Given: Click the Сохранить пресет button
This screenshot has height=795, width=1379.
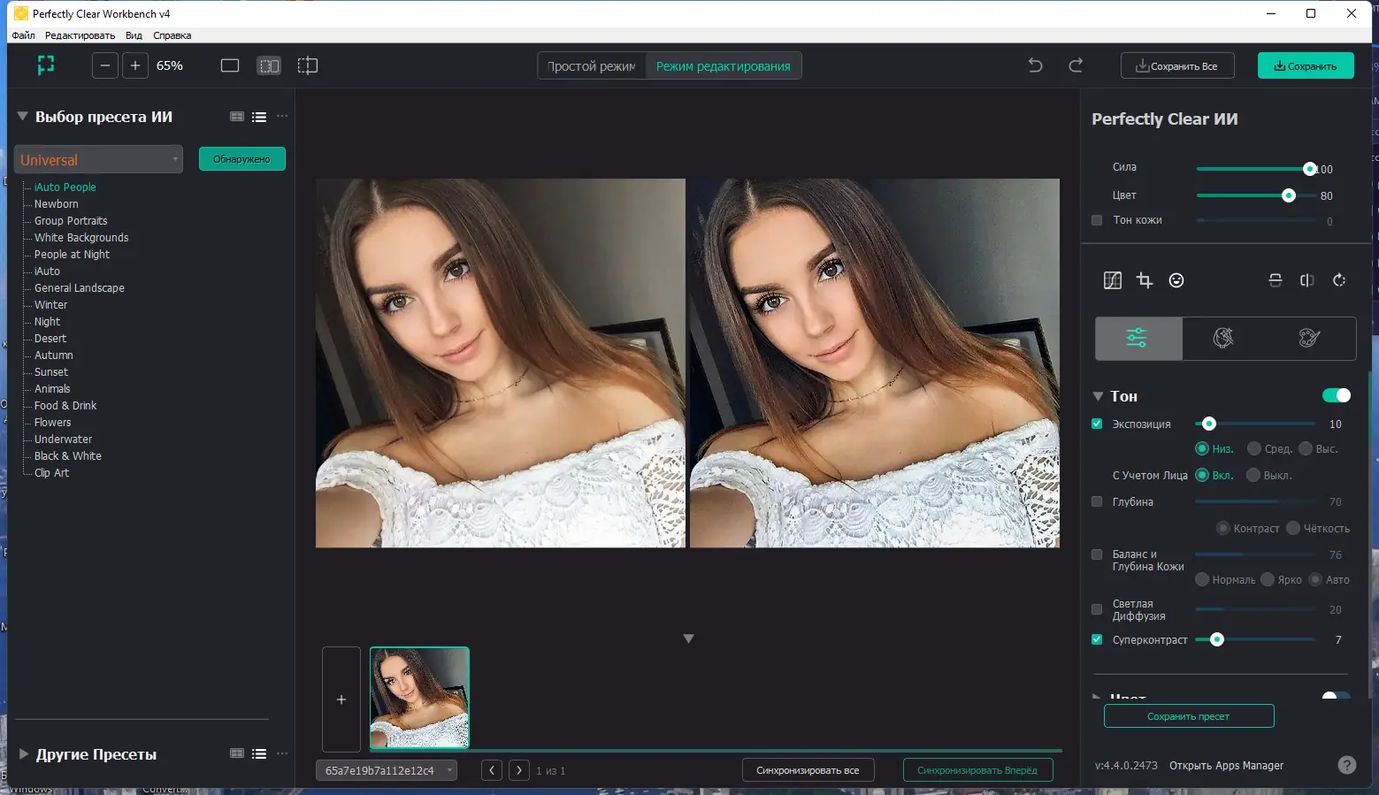Looking at the screenshot, I should tap(1189, 715).
